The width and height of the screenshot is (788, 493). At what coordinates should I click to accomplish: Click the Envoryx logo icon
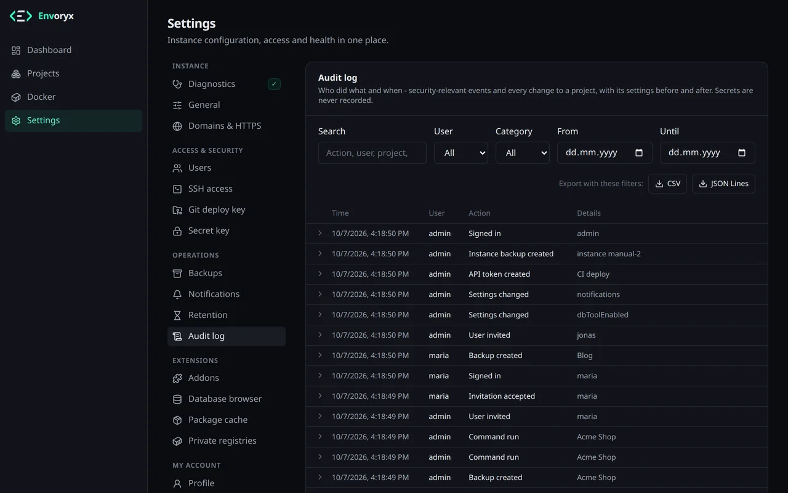21,16
